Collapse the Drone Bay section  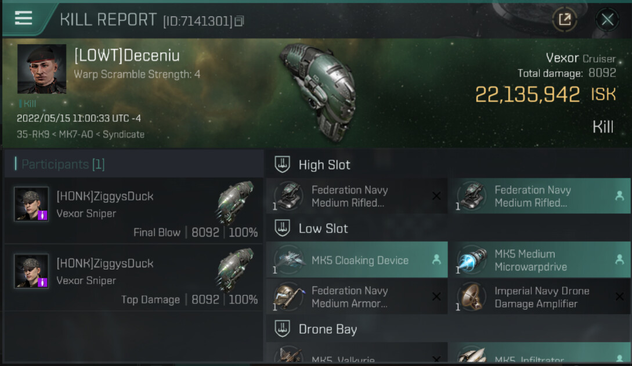pyautogui.click(x=281, y=329)
